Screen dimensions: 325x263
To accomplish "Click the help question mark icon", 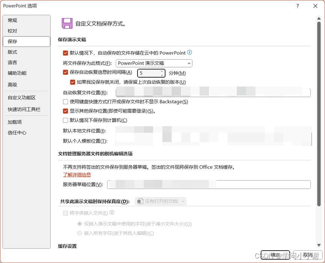I will [x=298, y=6].
